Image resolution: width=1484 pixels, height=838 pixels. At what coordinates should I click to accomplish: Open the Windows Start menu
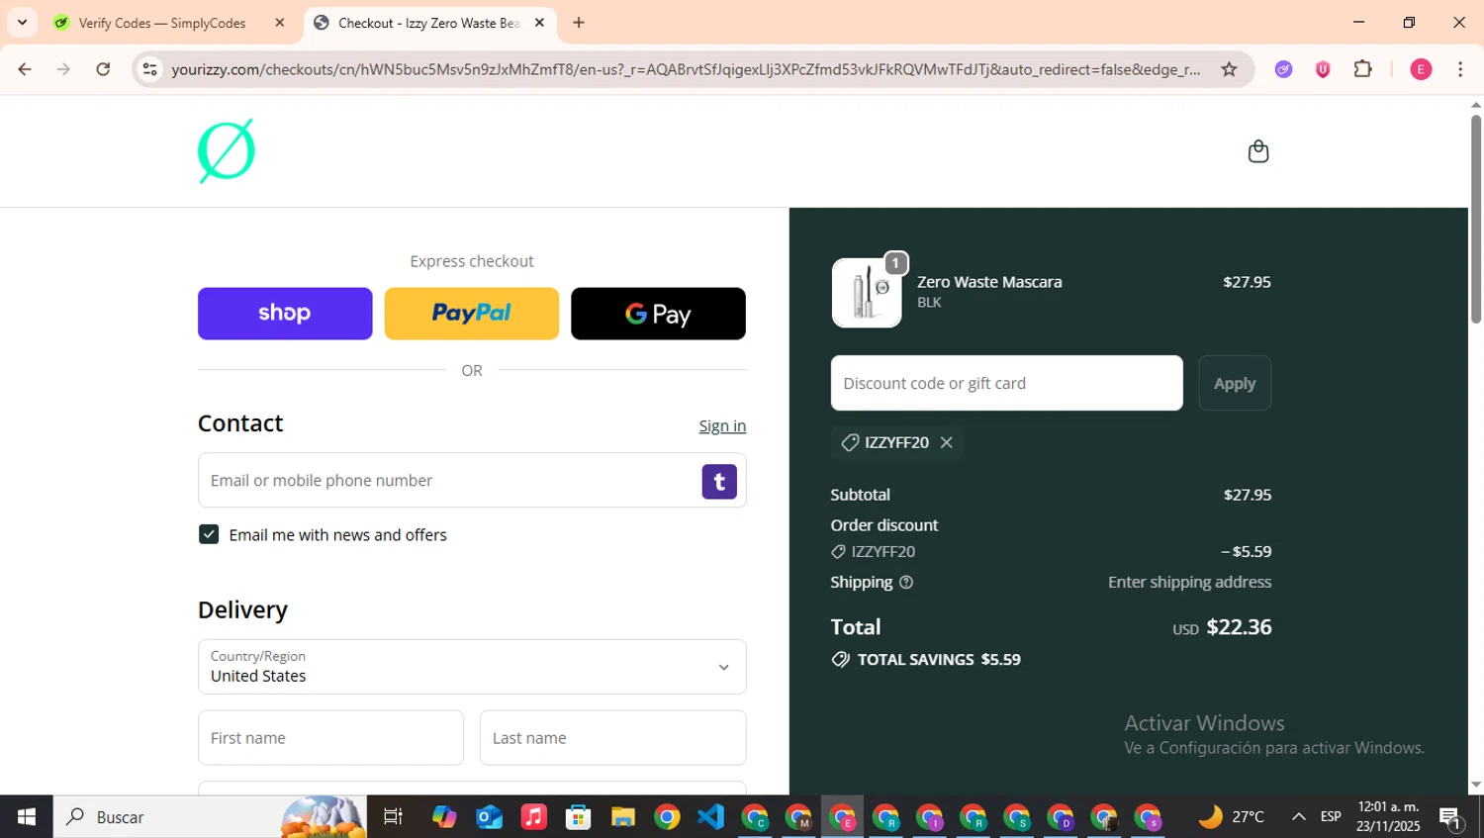27,817
